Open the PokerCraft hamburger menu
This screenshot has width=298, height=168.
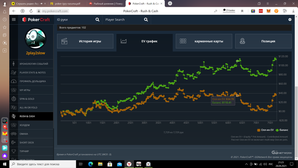(x=14, y=20)
